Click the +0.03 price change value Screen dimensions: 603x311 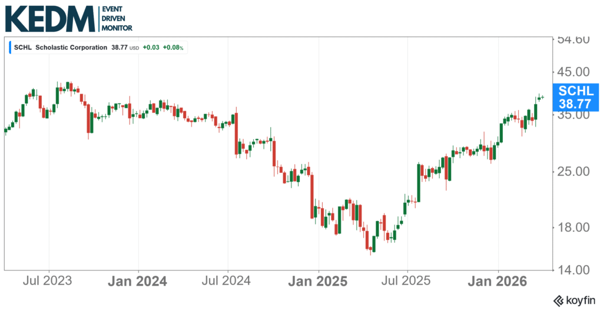tap(150, 47)
